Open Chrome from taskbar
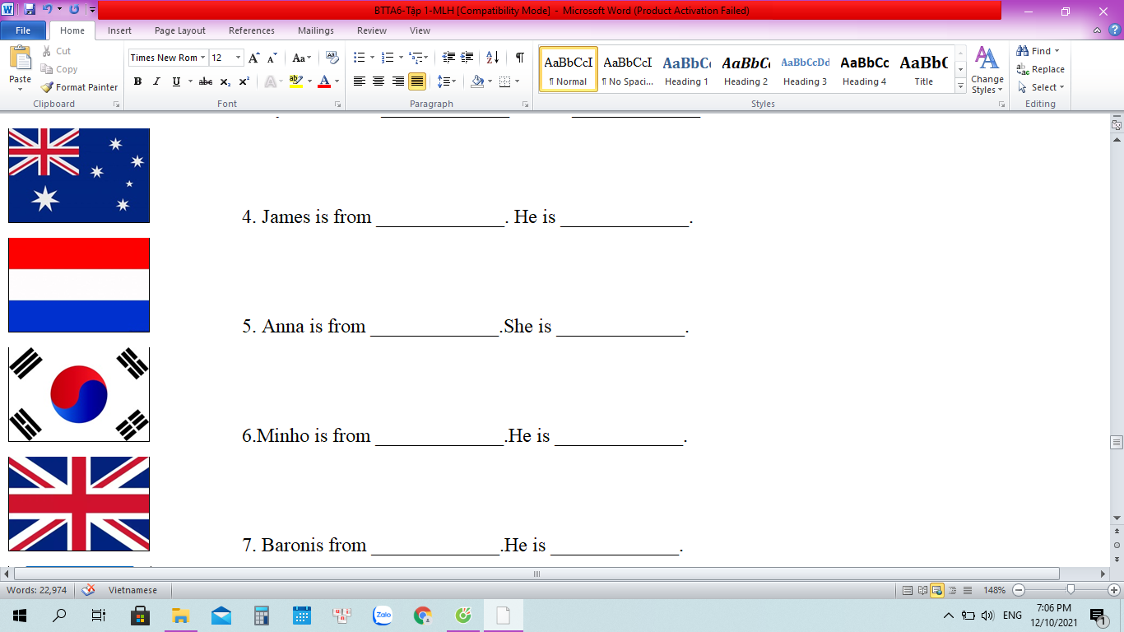Screen dimensions: 1124x632 (423, 615)
